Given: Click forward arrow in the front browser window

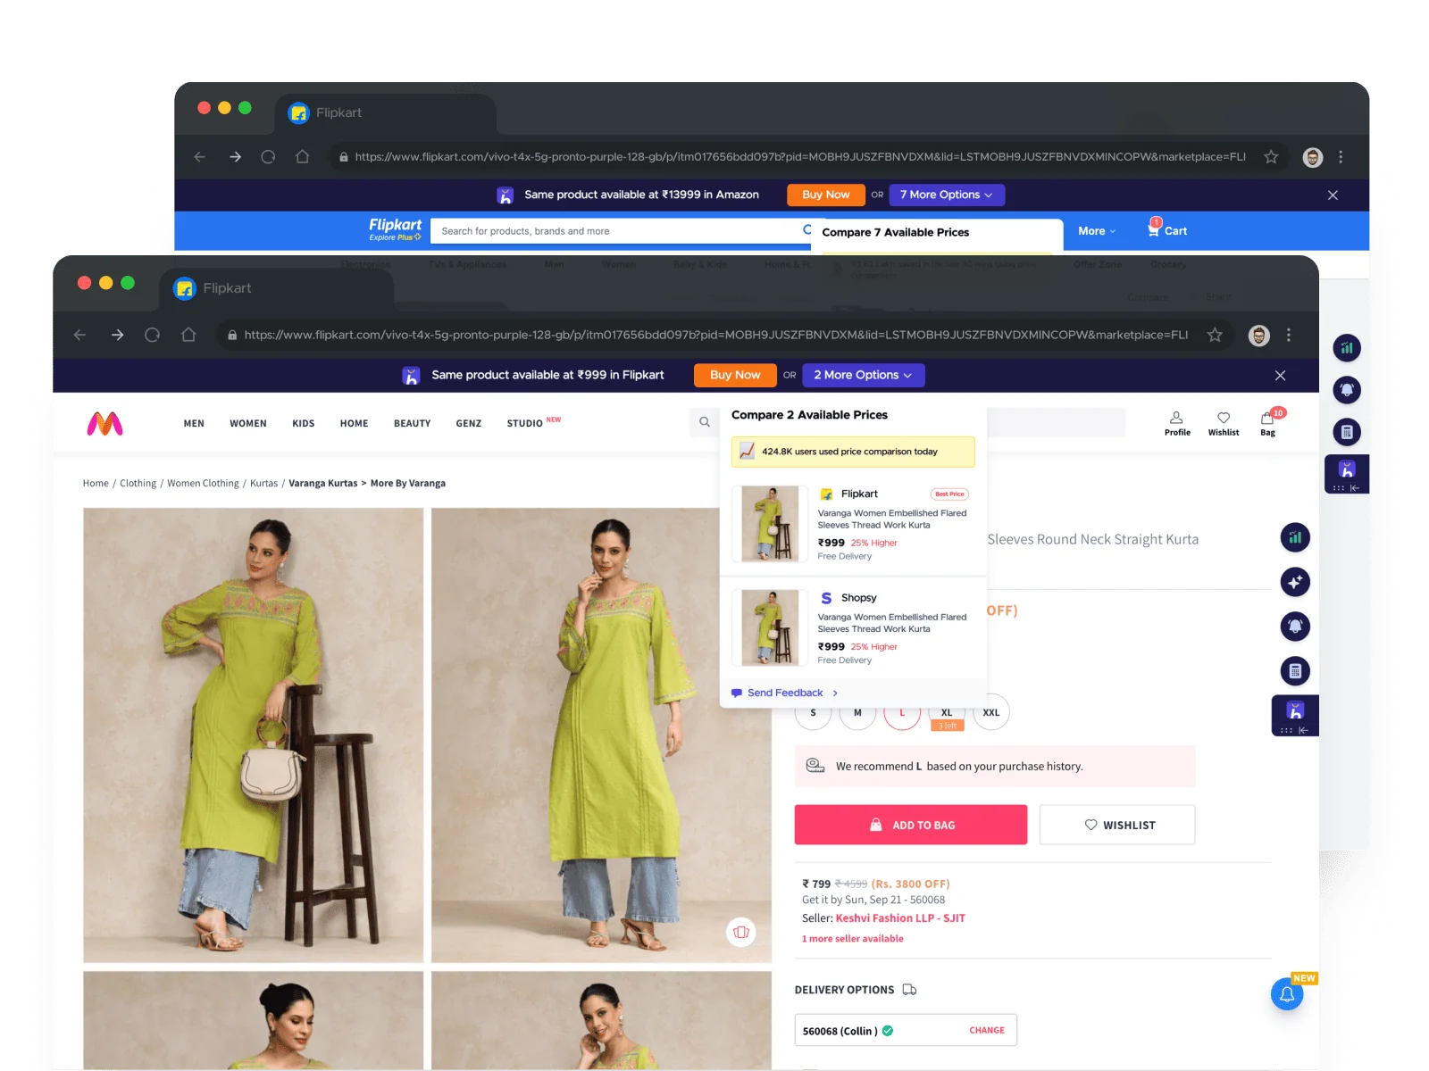Looking at the screenshot, I should (x=117, y=335).
